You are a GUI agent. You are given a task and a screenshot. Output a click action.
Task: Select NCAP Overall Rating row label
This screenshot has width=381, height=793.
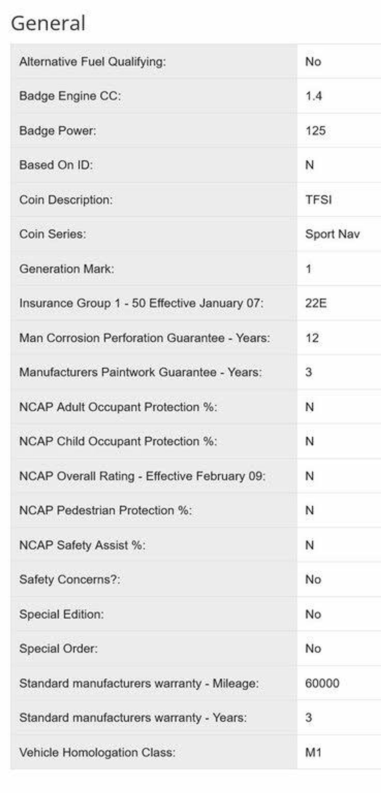tap(142, 476)
